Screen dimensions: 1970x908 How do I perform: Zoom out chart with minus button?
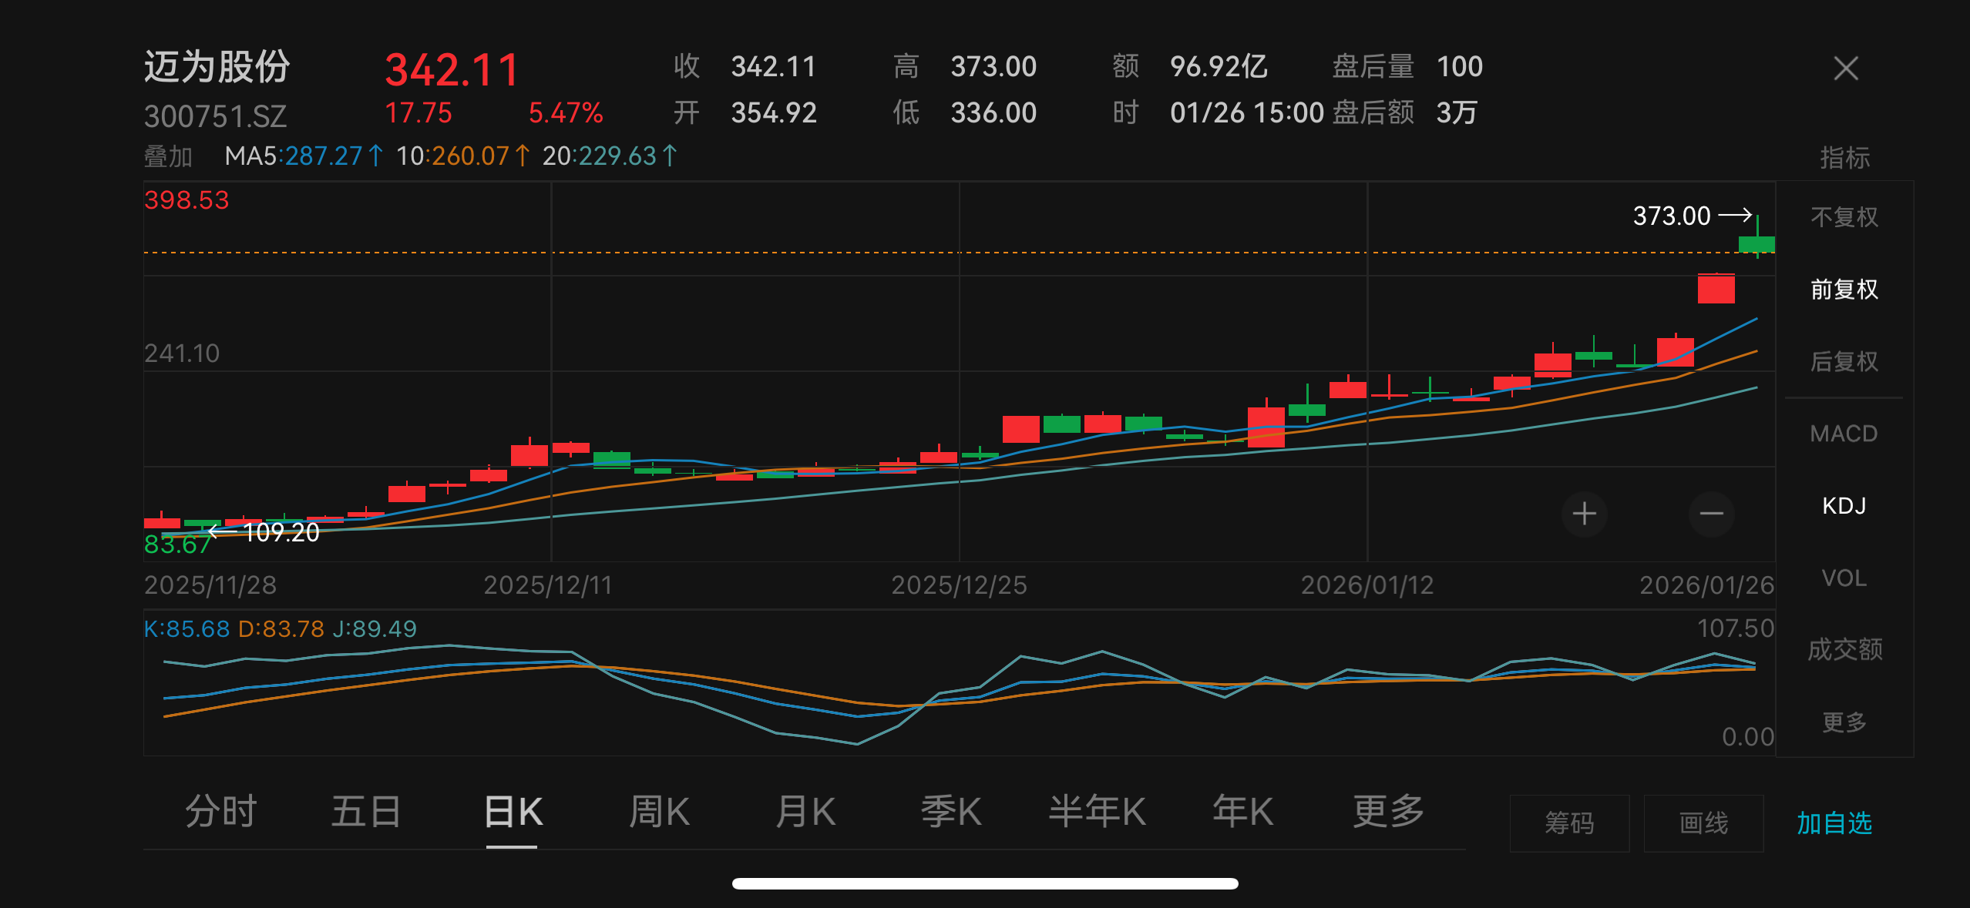1711,514
